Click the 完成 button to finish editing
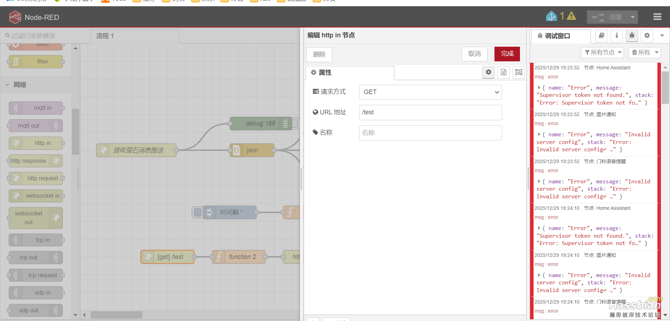The image size is (670, 321). (507, 54)
